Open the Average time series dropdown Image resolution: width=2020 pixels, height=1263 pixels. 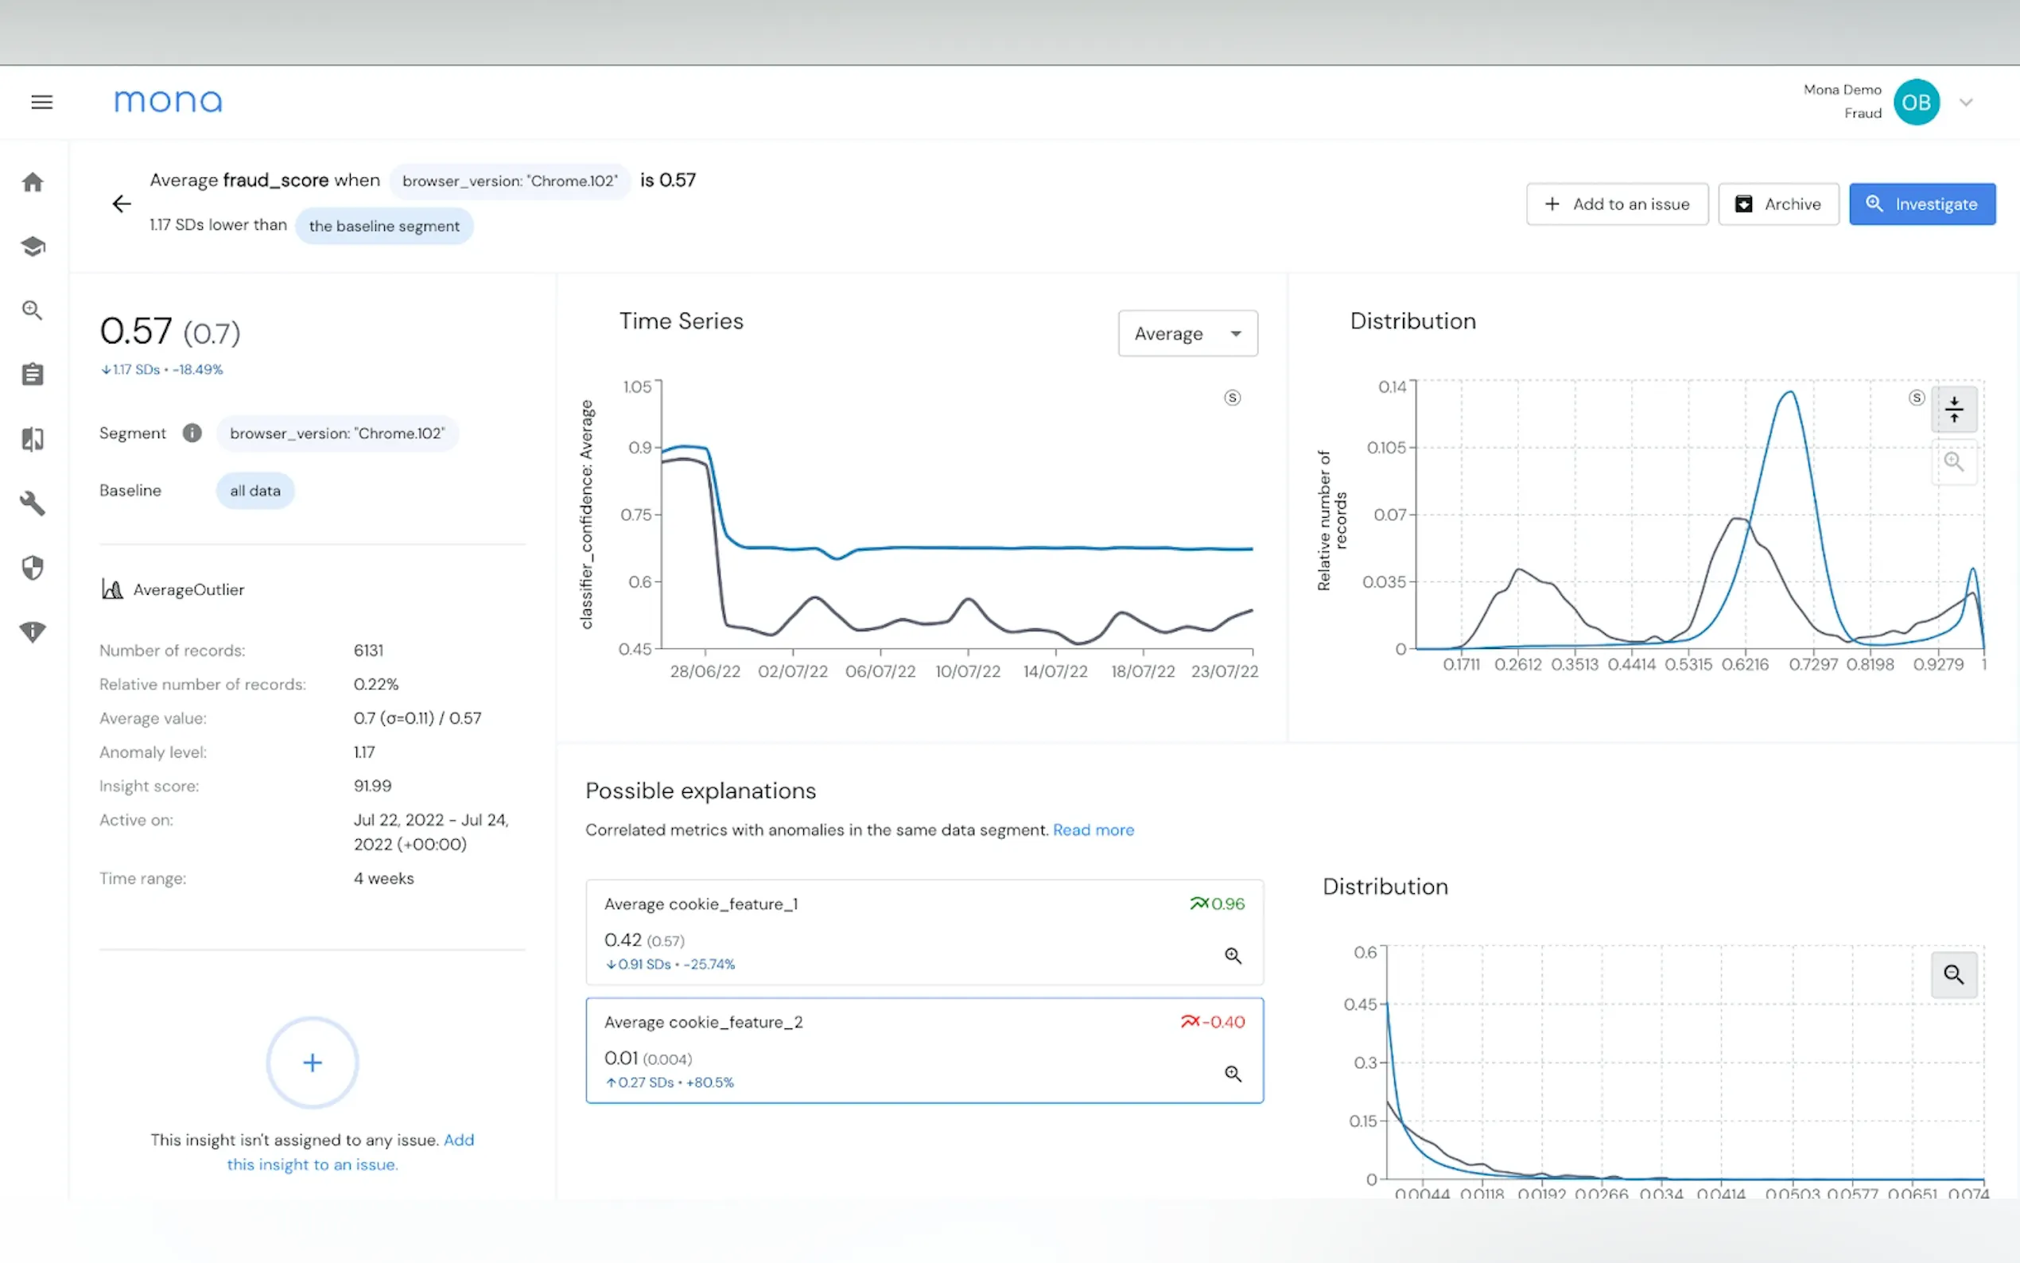[x=1187, y=333]
